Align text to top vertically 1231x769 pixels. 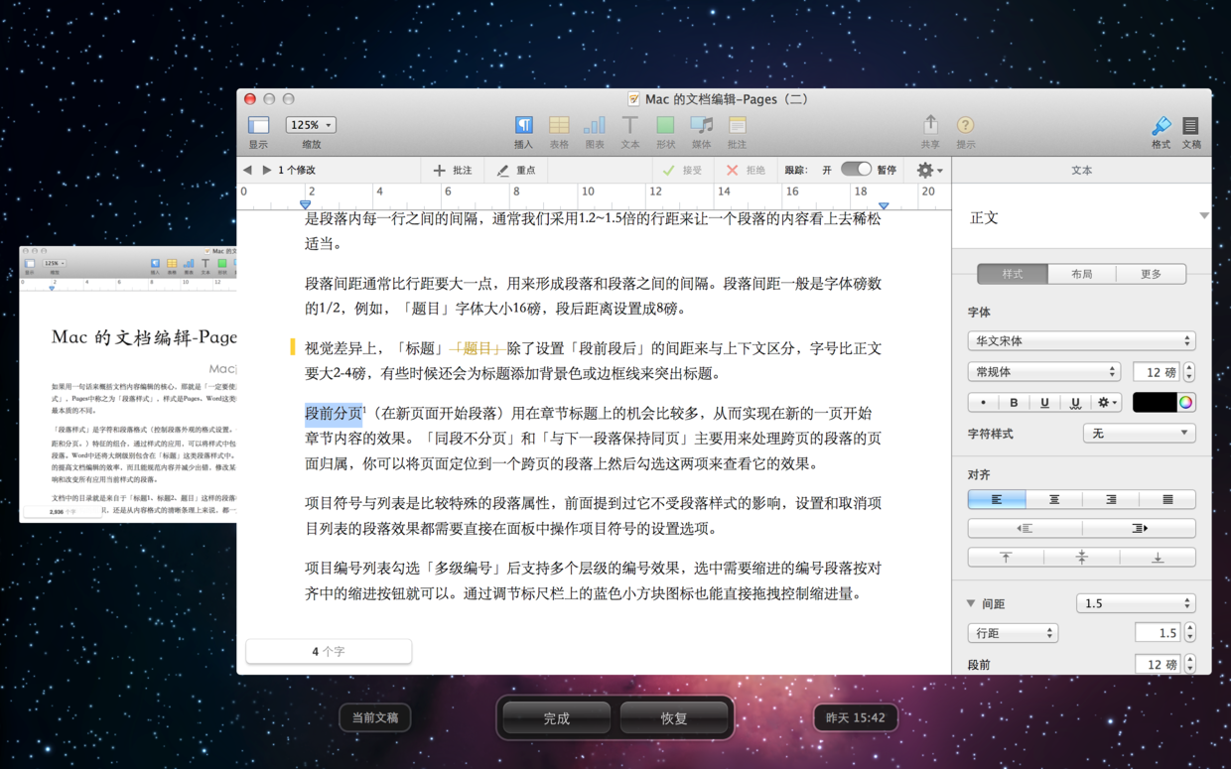coord(1006,558)
